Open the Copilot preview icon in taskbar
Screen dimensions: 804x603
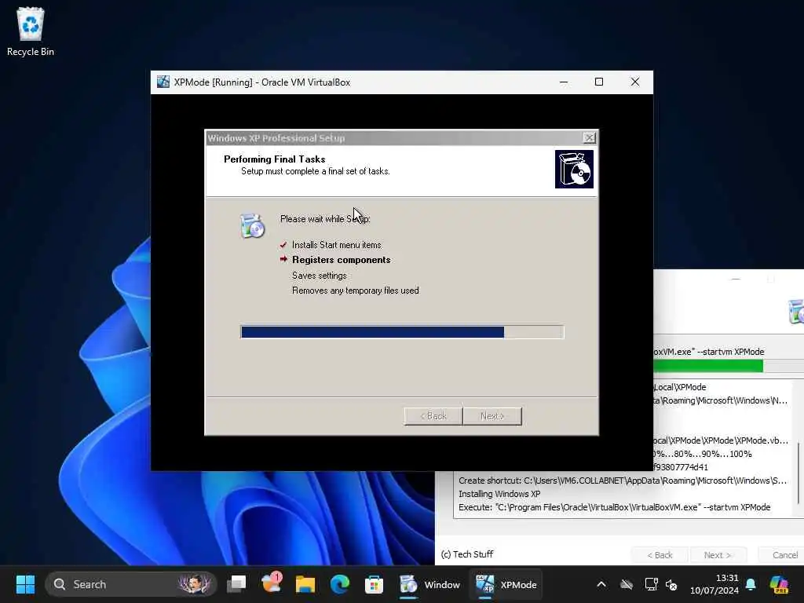click(779, 584)
